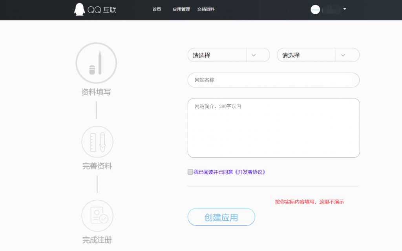Screen dimensions: 402x251
Task: Expand the account dropdown beside username
Action: (x=344, y=9)
